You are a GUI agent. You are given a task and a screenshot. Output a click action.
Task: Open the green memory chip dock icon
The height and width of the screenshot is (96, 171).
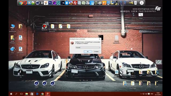coord(58,3)
